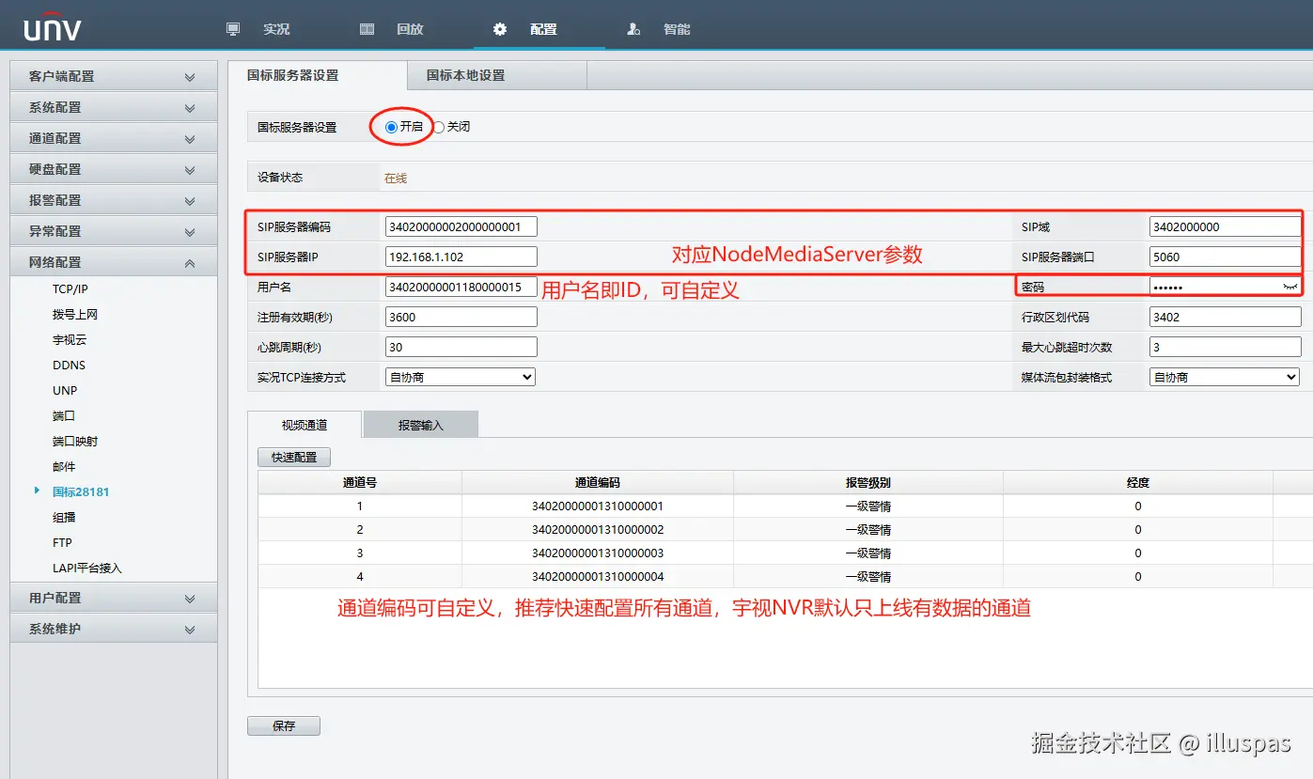Select the 开启 radio button

click(x=392, y=127)
